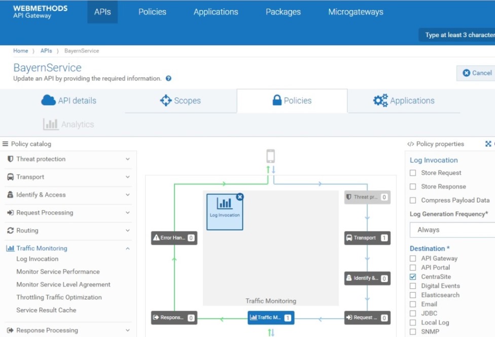The height and width of the screenshot is (337, 495).
Task: Check Digital Events as a destination
Action: (413, 286)
